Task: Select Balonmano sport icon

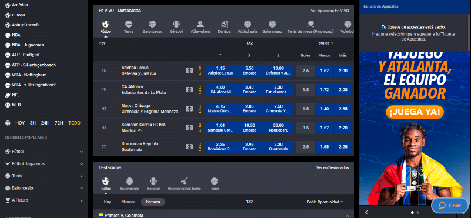Action: [x=272, y=24]
